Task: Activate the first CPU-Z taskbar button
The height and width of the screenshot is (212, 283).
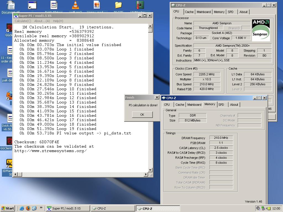Action: 113,208
